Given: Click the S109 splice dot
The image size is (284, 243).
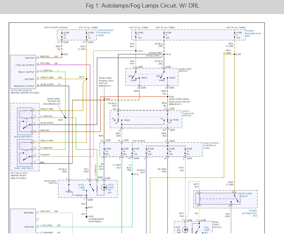Looking at the screenshot, I should click(234, 54).
